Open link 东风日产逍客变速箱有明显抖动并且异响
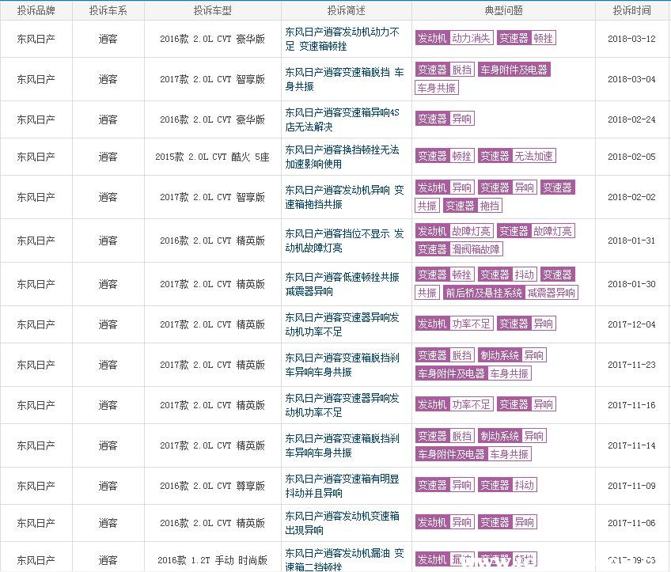 coord(342,486)
